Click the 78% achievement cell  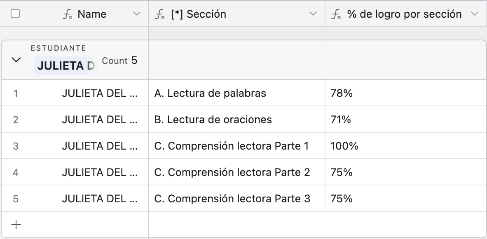click(406, 93)
